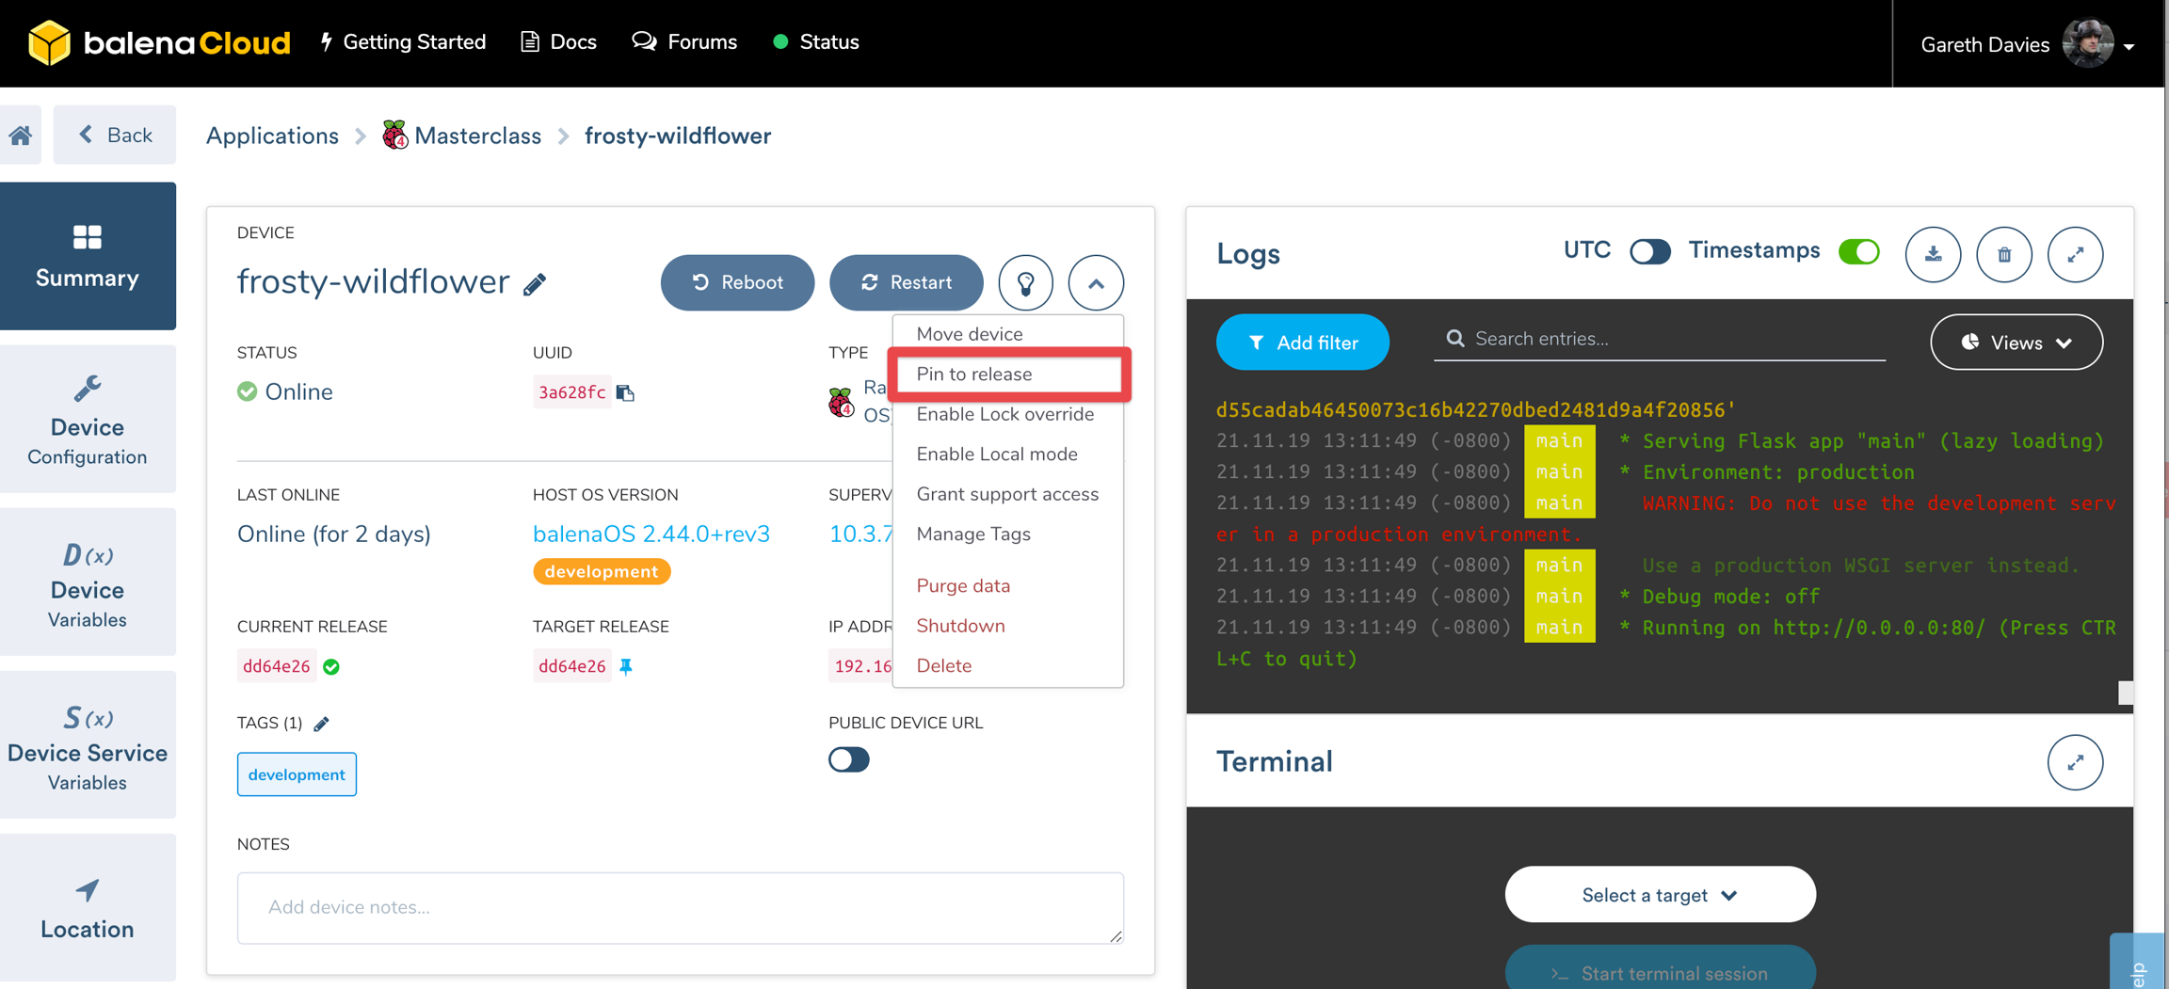Expand the Terminal panel to fullscreen

pyautogui.click(x=2075, y=762)
